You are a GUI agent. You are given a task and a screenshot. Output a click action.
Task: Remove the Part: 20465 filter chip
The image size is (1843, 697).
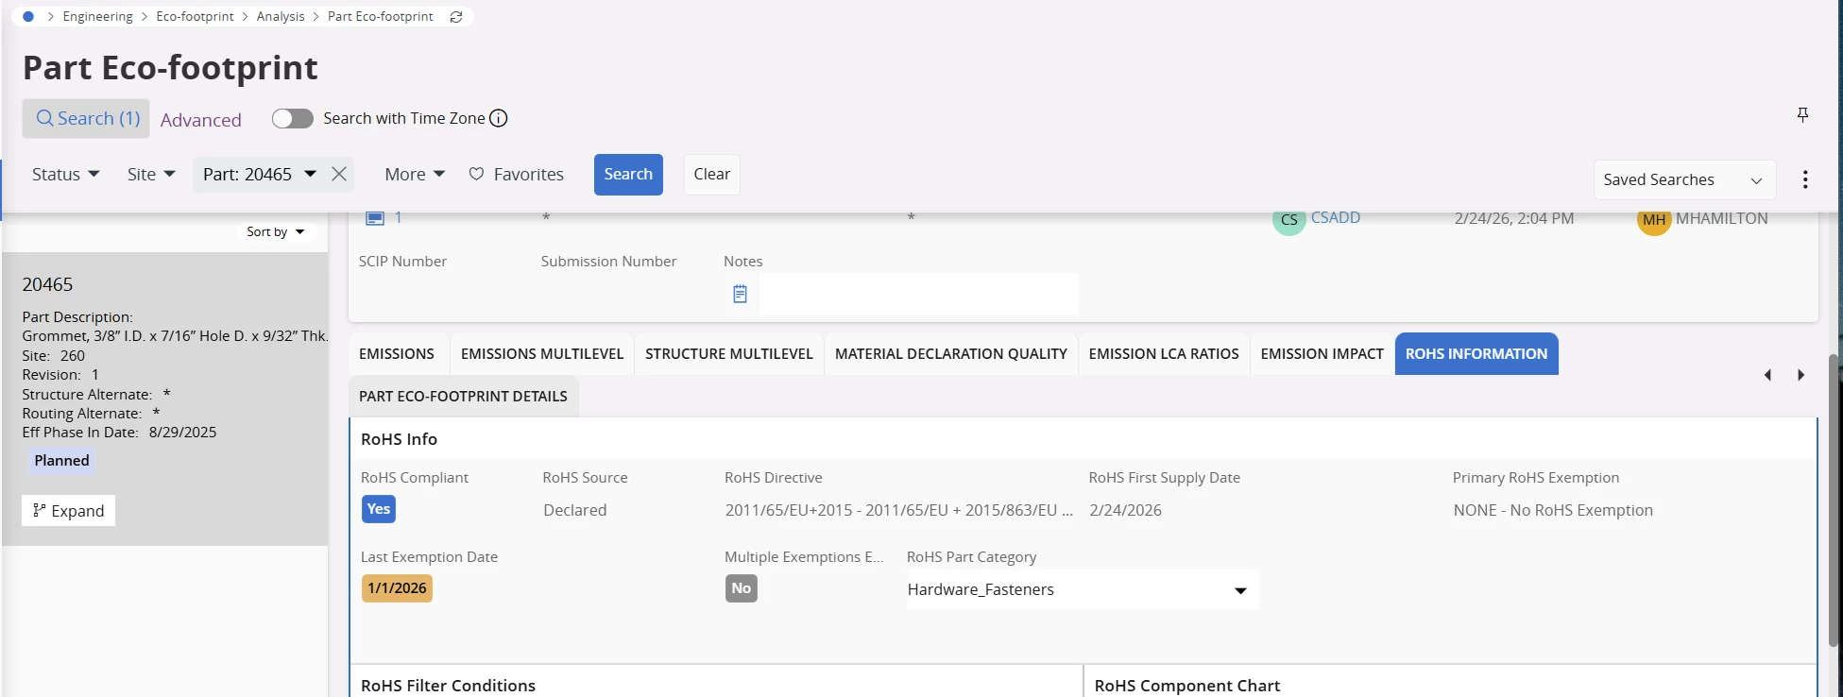tap(339, 174)
